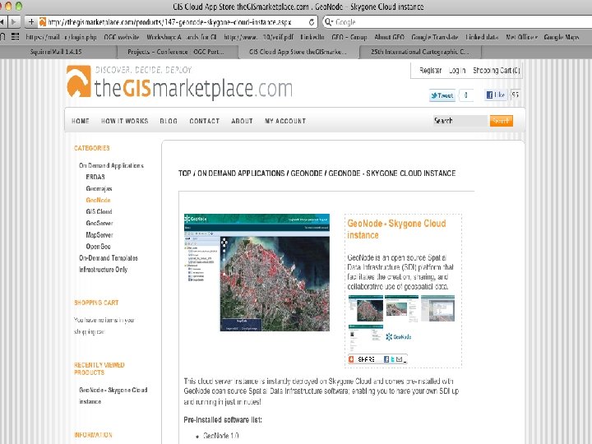Select ERDAS category
Viewport: 592px width, 444px height.
click(x=95, y=177)
